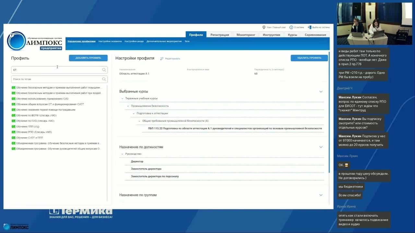Select 'Объединенная программа. Обучение руководителей' profile
Viewport: 415px width, 233px height.
[x=57, y=149]
